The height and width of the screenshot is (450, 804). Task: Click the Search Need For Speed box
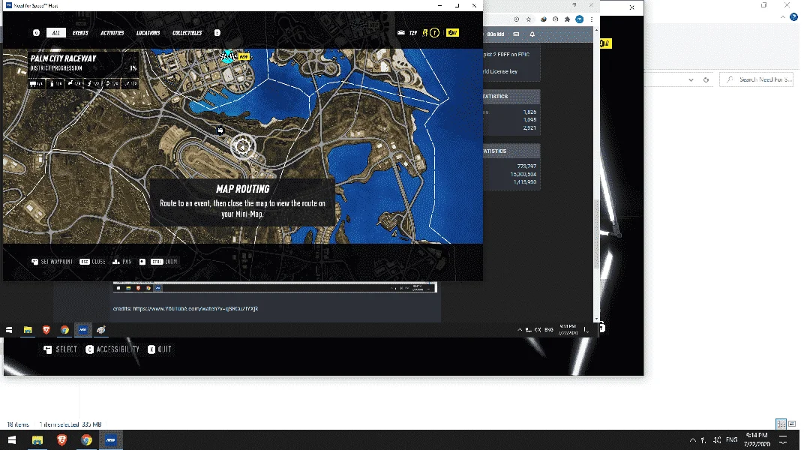pos(757,80)
